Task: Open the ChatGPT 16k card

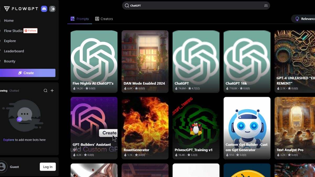Action: coord(247,62)
